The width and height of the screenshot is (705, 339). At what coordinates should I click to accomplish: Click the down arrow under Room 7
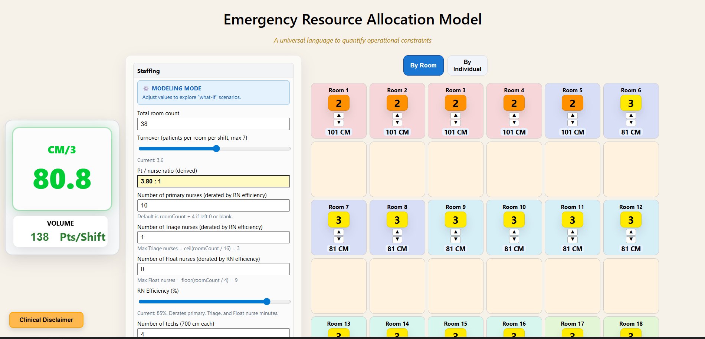(338, 239)
